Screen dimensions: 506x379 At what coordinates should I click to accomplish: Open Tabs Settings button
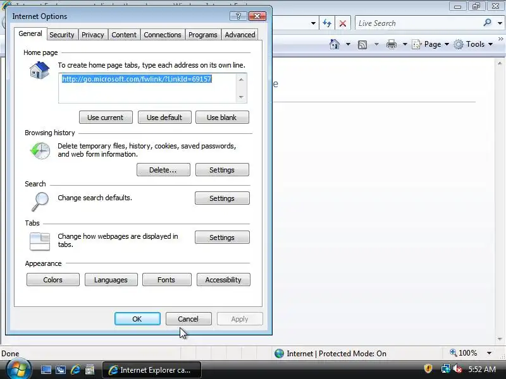click(222, 238)
